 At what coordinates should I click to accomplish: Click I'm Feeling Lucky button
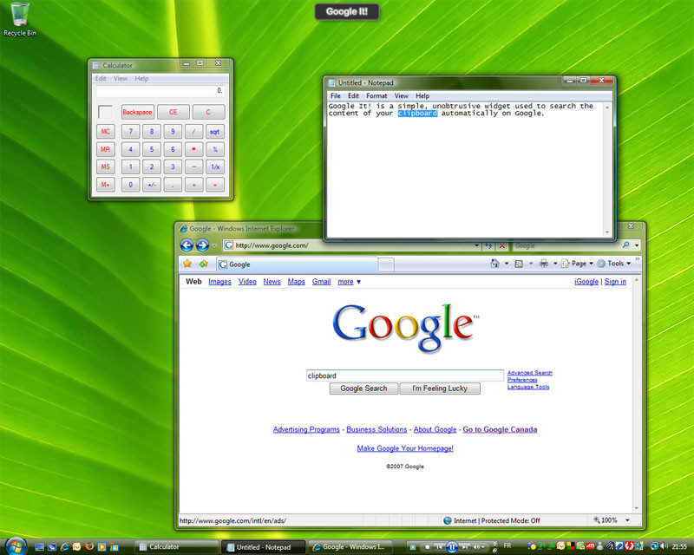(x=440, y=388)
